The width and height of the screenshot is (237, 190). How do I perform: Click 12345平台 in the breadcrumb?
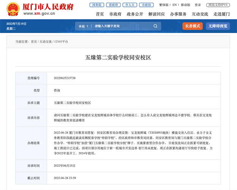[x=61, y=42]
